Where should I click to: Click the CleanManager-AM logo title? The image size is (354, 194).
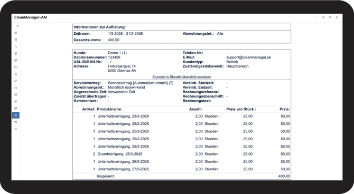[31, 17]
